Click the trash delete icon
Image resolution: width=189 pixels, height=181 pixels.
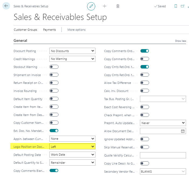tap(118, 6)
